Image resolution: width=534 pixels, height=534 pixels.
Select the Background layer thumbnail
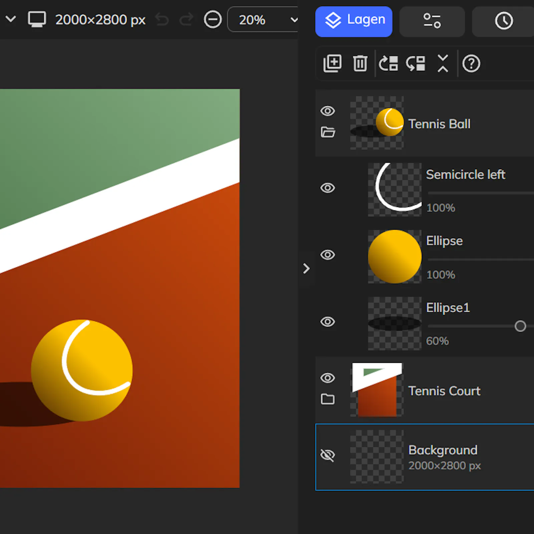point(377,457)
